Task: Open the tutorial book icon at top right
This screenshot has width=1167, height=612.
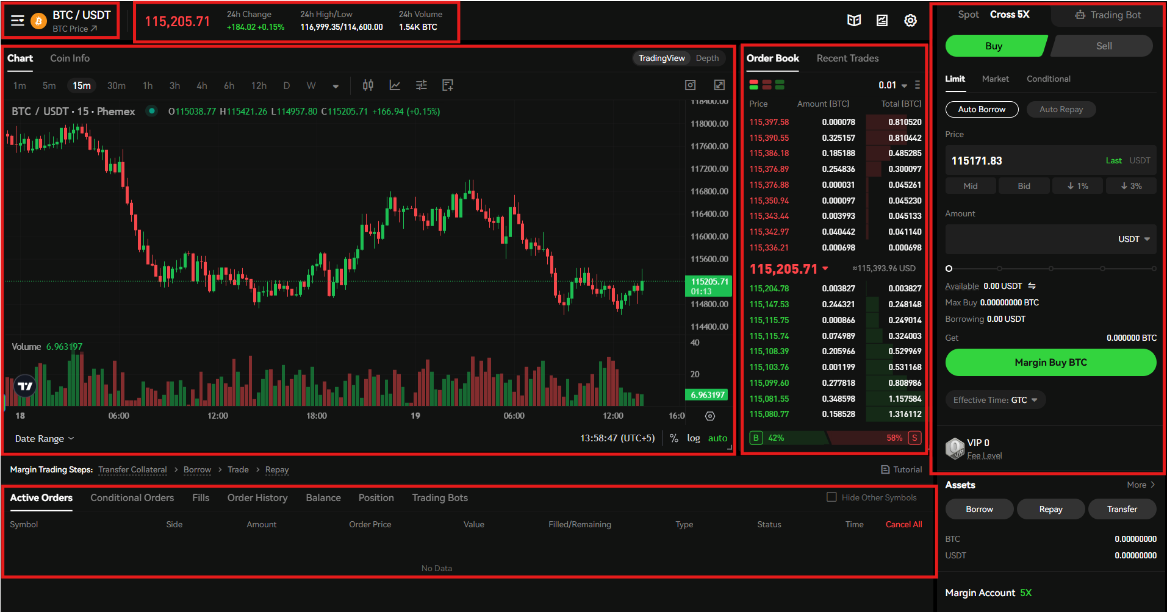Action: tap(853, 20)
